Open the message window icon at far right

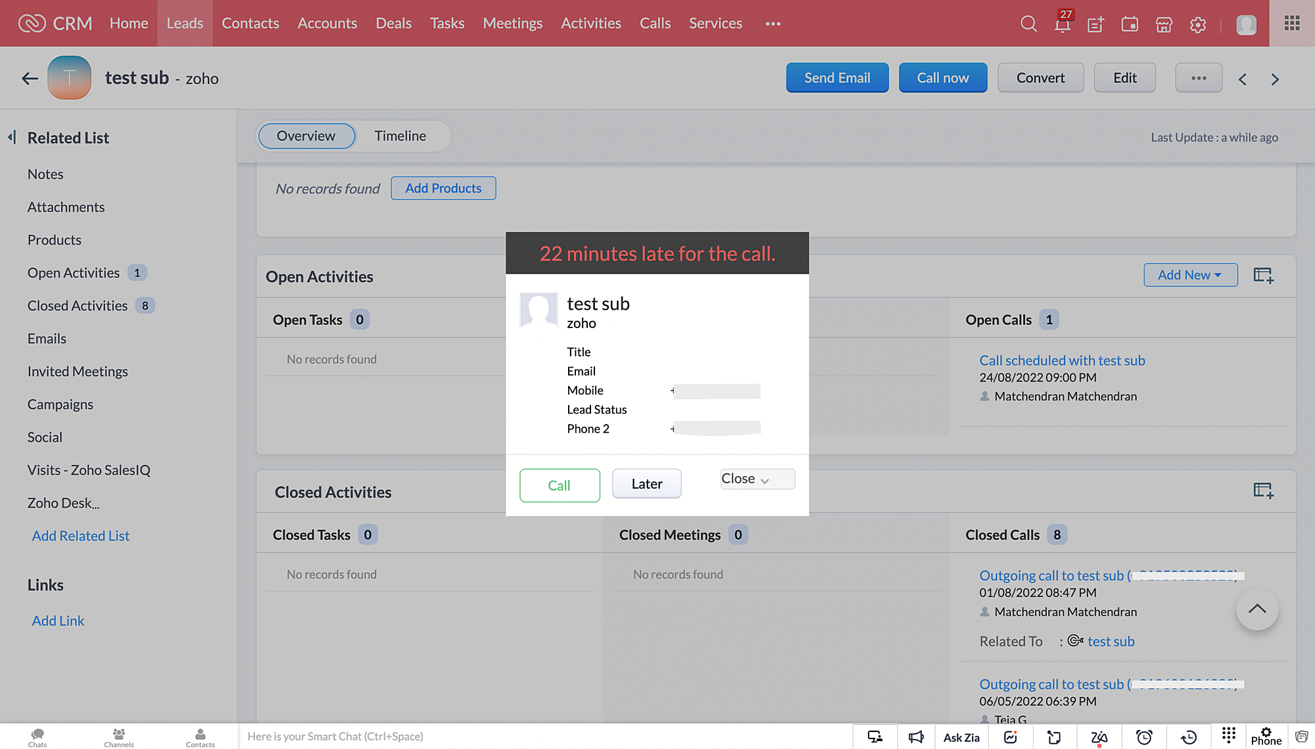coord(1301,737)
